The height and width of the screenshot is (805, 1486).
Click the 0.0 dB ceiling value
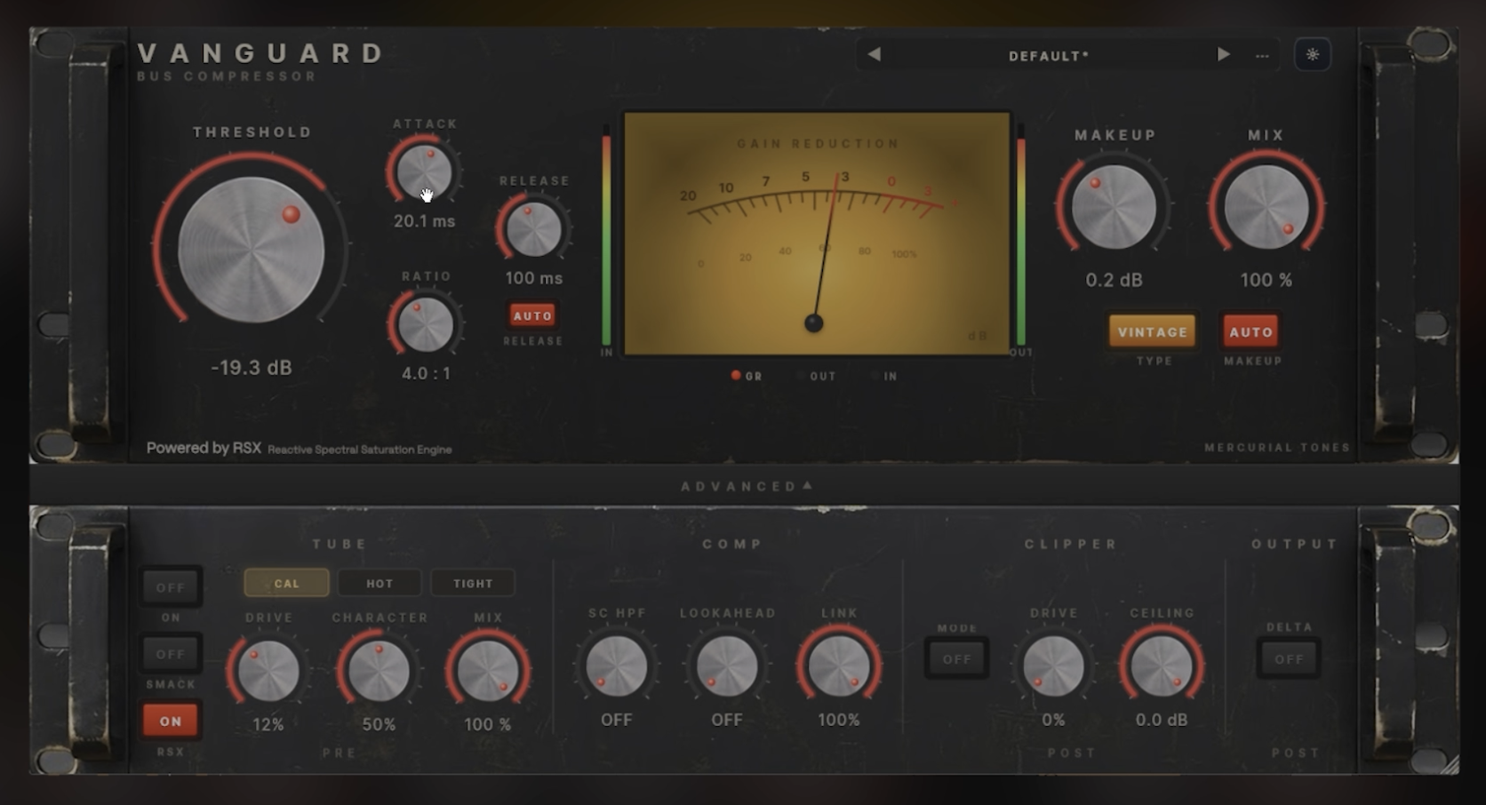(1162, 720)
